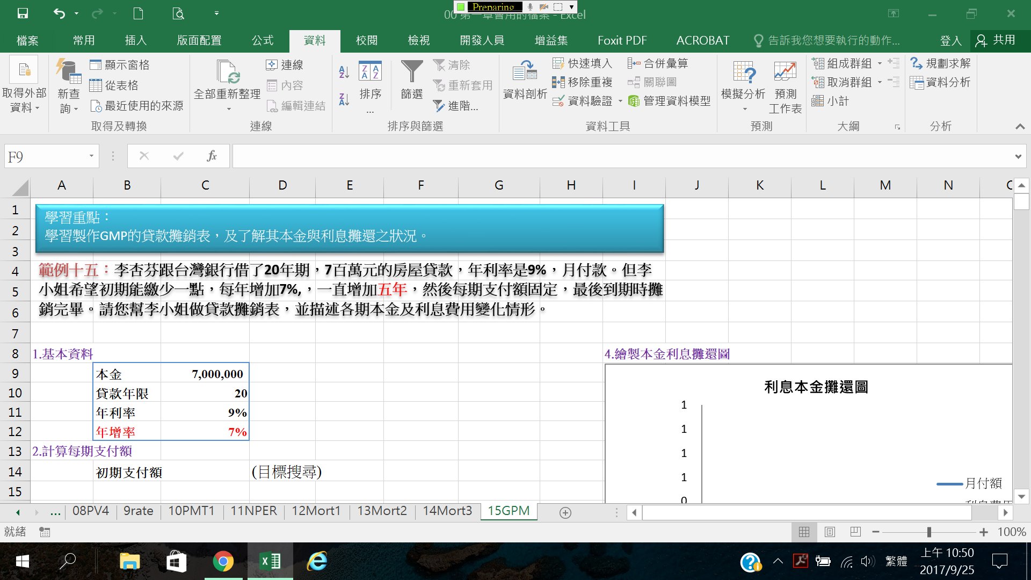Click the zoom slider handle
This screenshot has height=580, width=1031.
[x=929, y=532]
